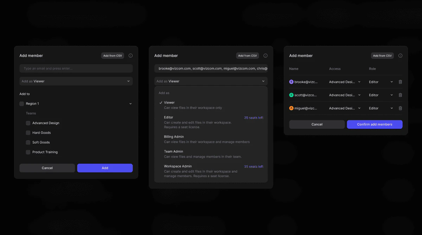This screenshot has width=422, height=235.
Task: Click Cancel in left Add member dialog
Action: 47,168
